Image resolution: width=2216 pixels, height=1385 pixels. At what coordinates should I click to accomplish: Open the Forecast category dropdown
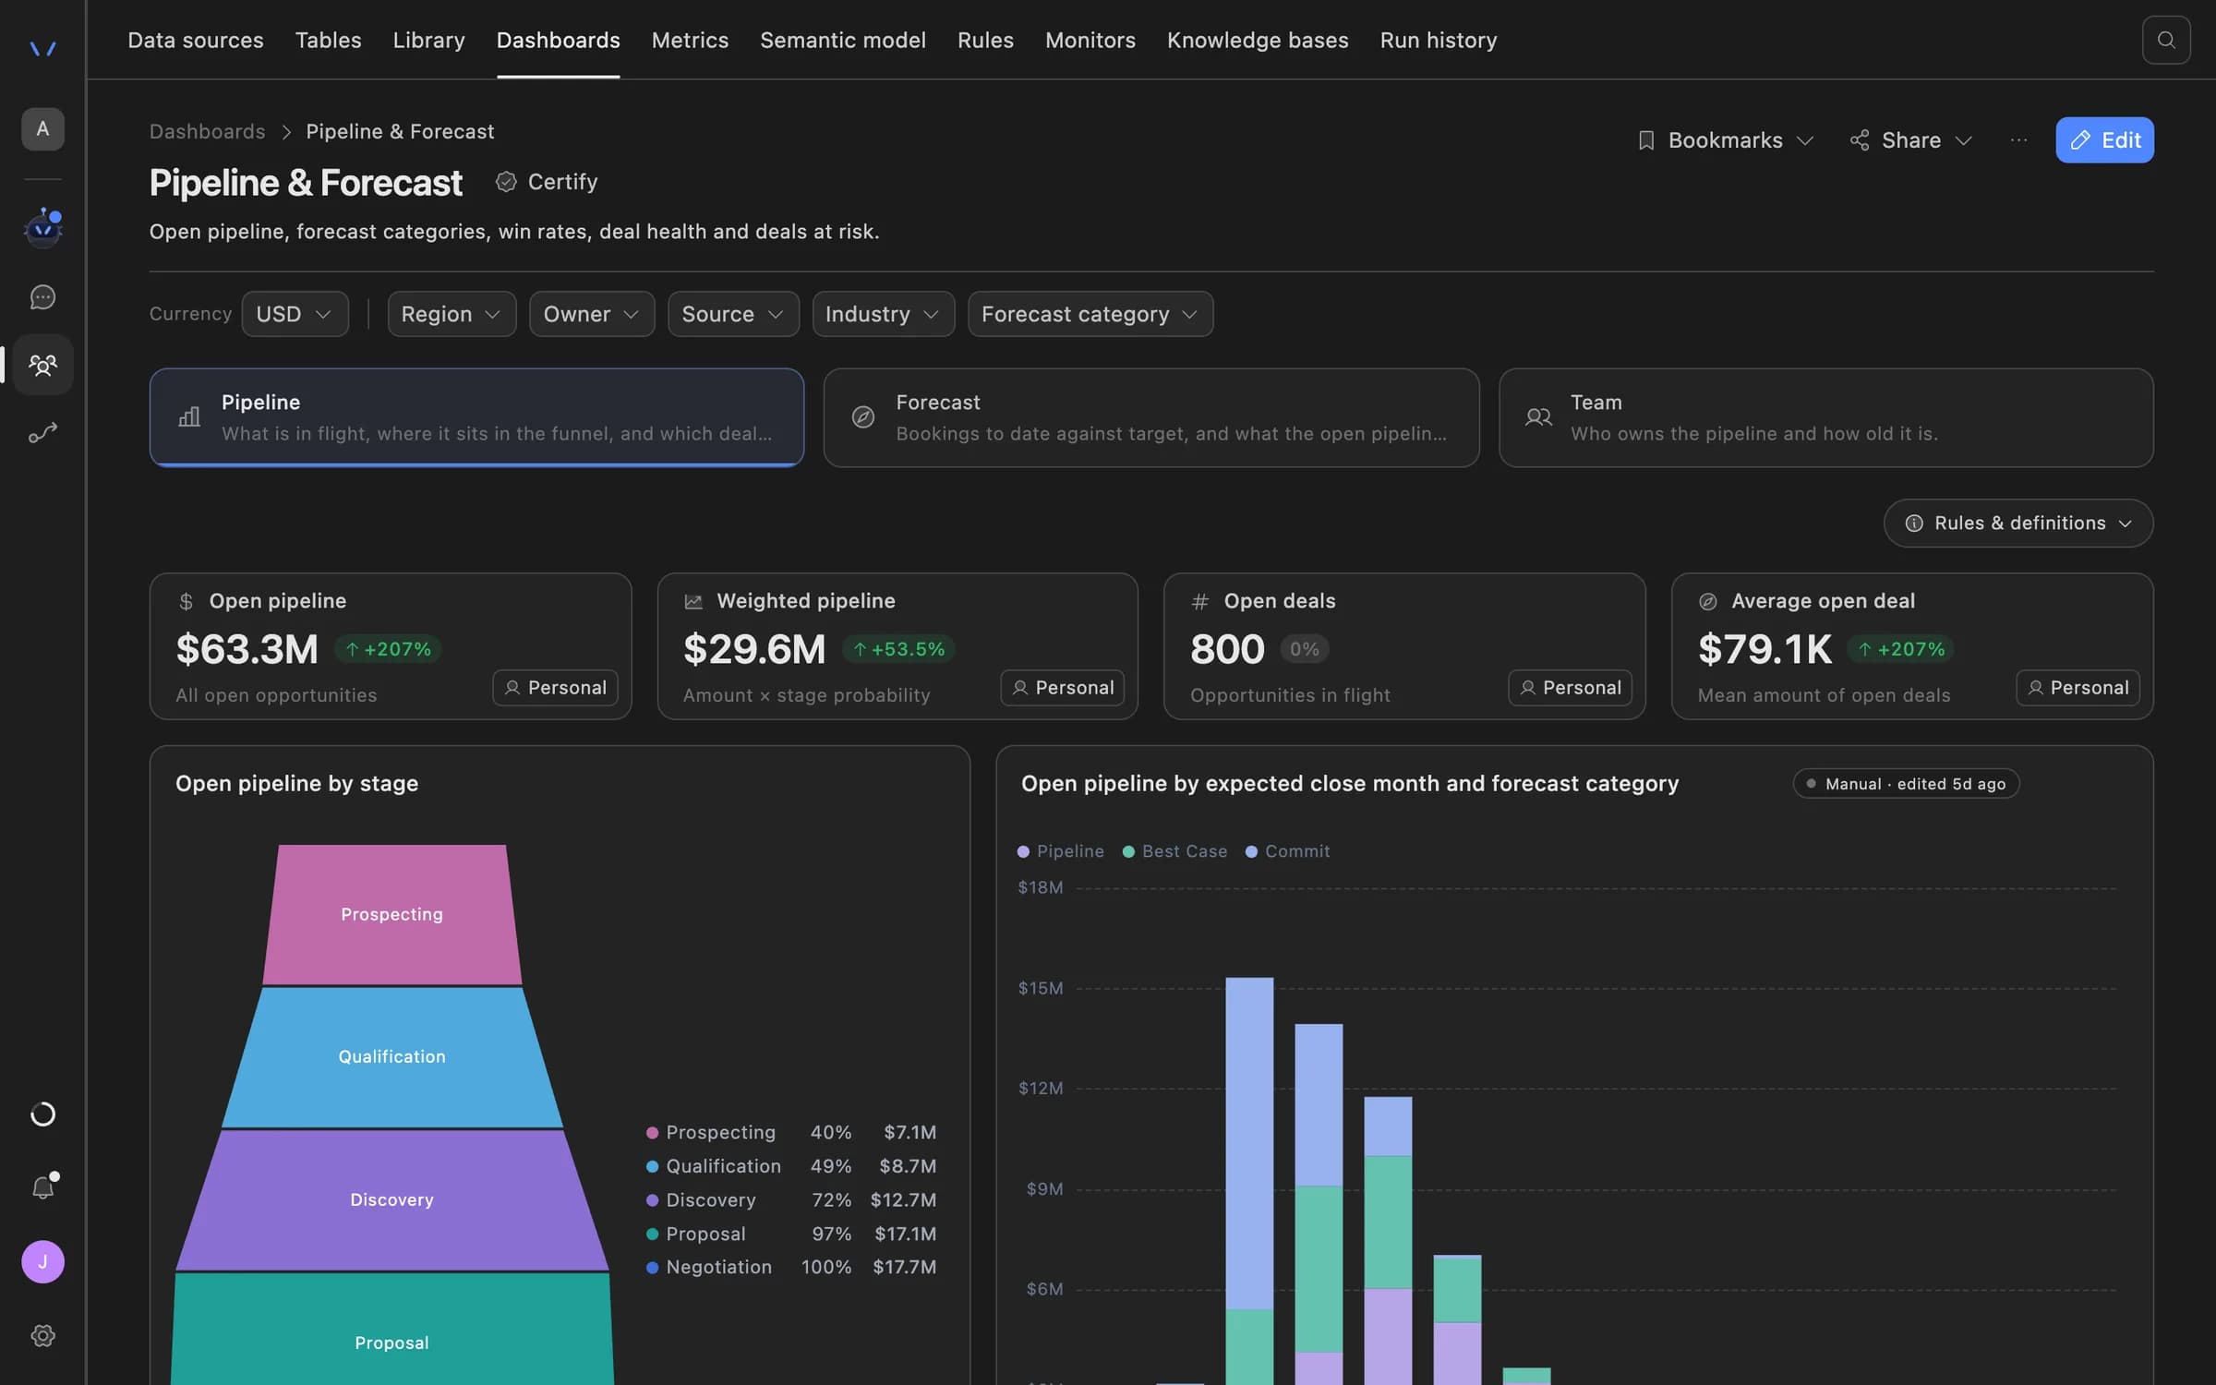[1090, 314]
